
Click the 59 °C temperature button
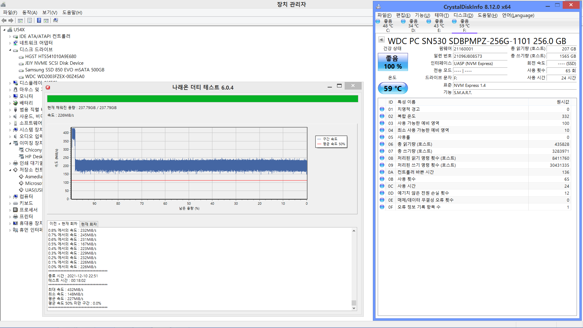[393, 88]
